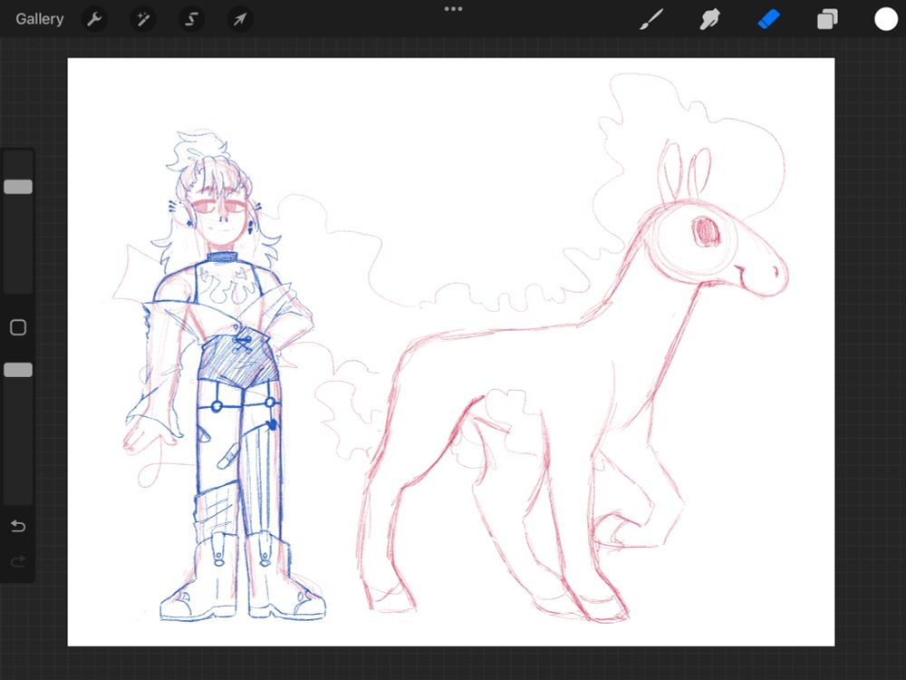Click the brush size slider handle
This screenshot has width=906, height=680.
18,186
